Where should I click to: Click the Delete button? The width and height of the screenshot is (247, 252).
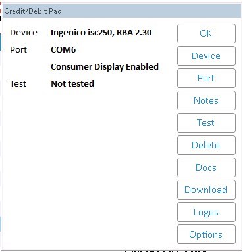click(206, 145)
